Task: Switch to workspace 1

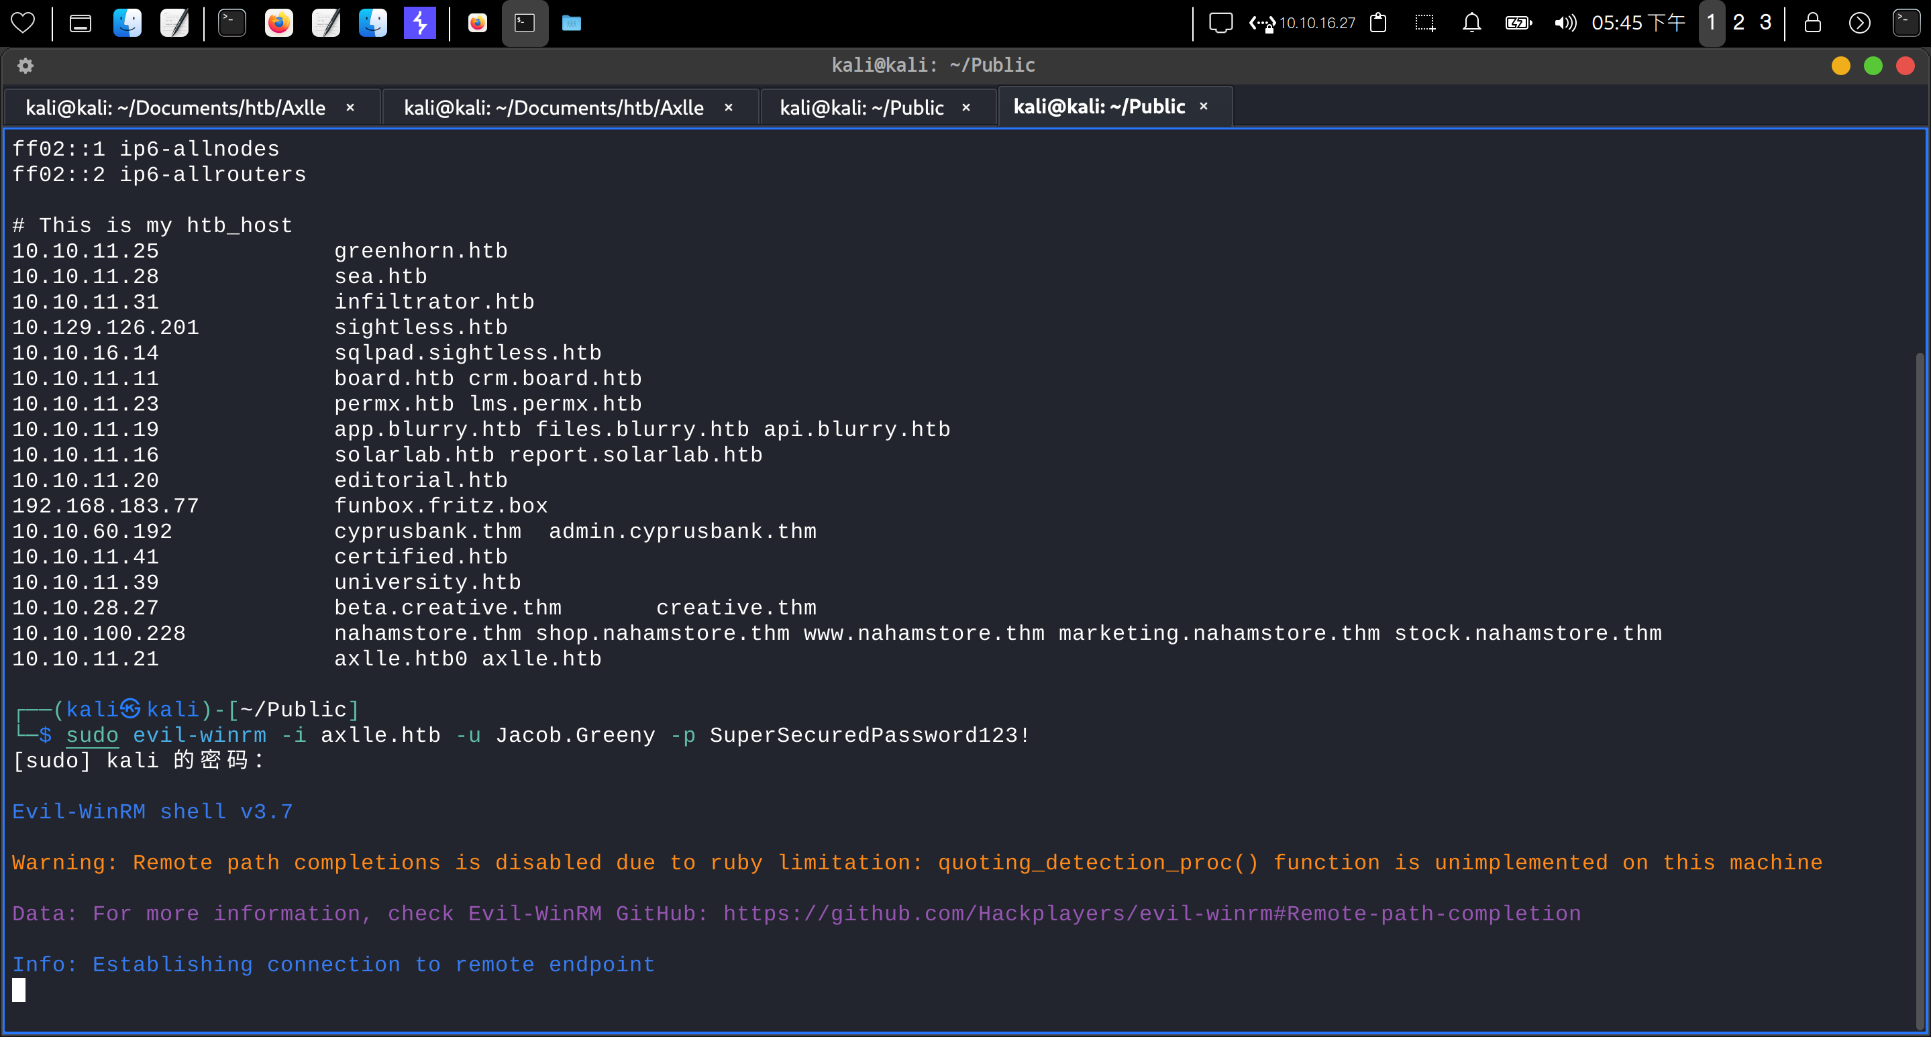Action: click(x=1712, y=23)
